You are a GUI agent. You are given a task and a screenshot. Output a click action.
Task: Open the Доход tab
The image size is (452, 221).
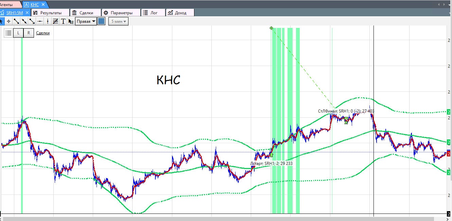point(180,13)
